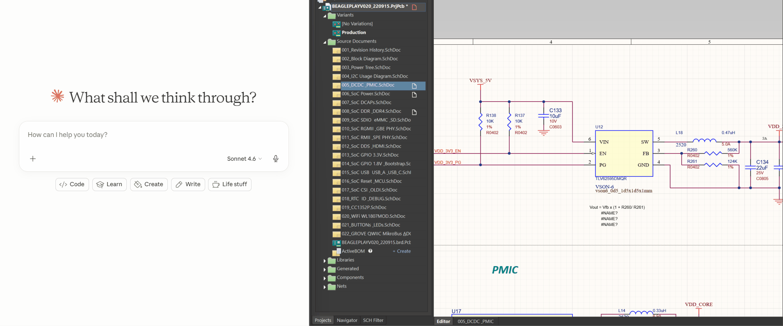Collapse the Variants folder
This screenshot has width=783, height=326.
click(325, 16)
